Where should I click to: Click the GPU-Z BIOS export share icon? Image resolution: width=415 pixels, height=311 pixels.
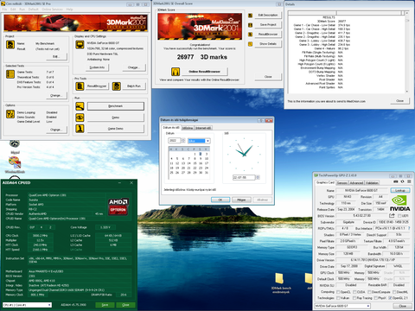(392, 215)
